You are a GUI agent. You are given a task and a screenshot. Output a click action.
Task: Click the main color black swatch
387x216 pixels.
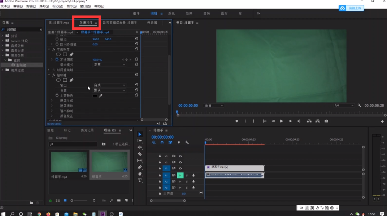pos(95,96)
